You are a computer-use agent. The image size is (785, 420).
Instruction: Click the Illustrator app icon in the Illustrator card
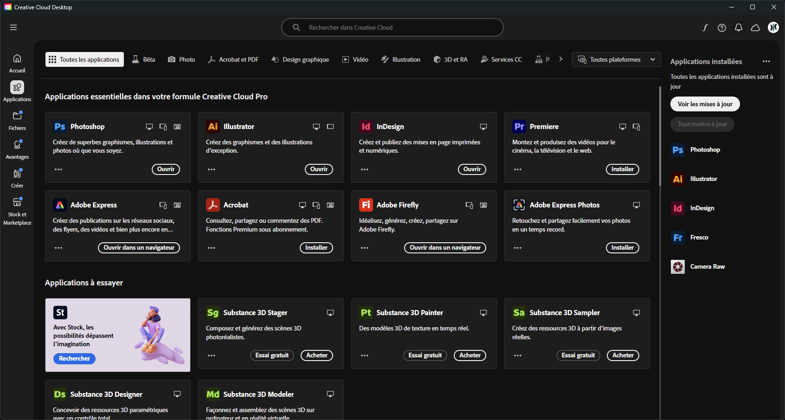pyautogui.click(x=213, y=127)
